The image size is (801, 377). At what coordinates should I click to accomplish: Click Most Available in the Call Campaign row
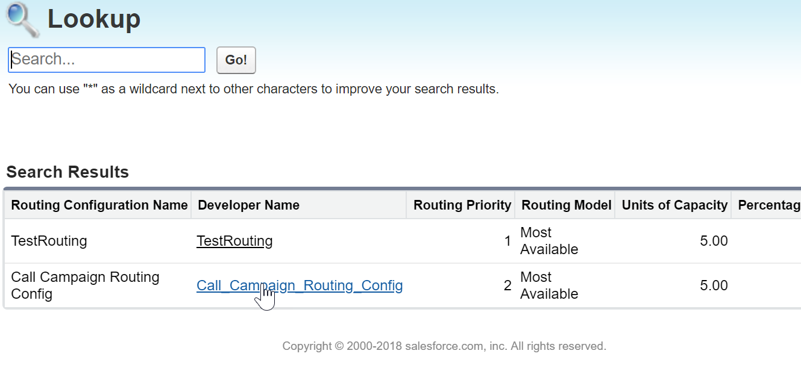tap(549, 285)
